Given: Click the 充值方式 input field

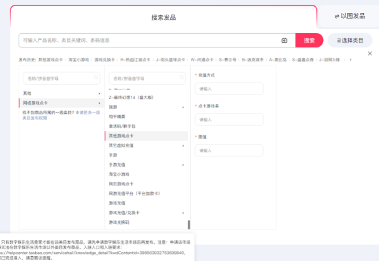Looking at the screenshot, I should click(229, 89).
